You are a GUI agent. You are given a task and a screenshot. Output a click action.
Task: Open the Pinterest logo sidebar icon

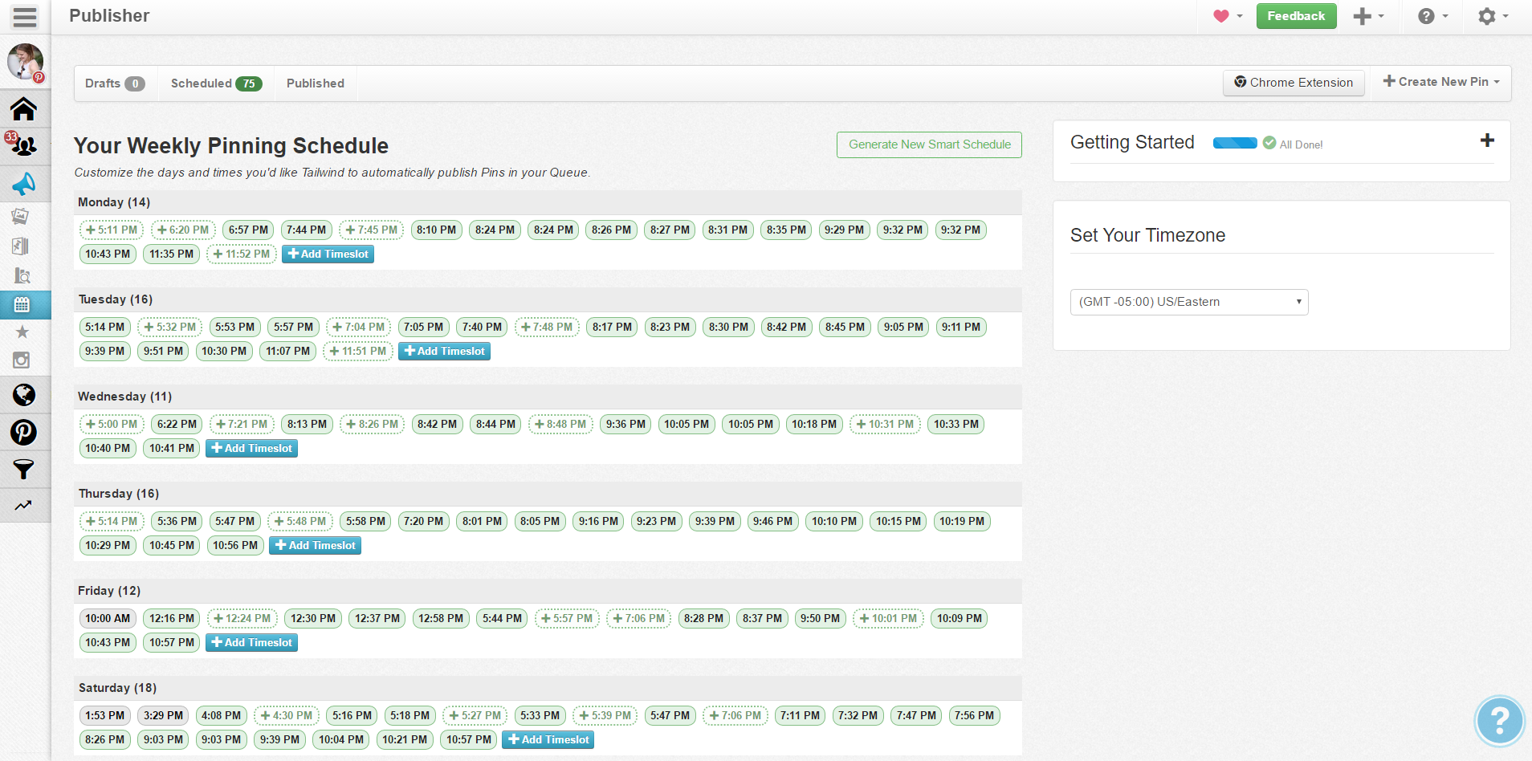[x=23, y=432]
